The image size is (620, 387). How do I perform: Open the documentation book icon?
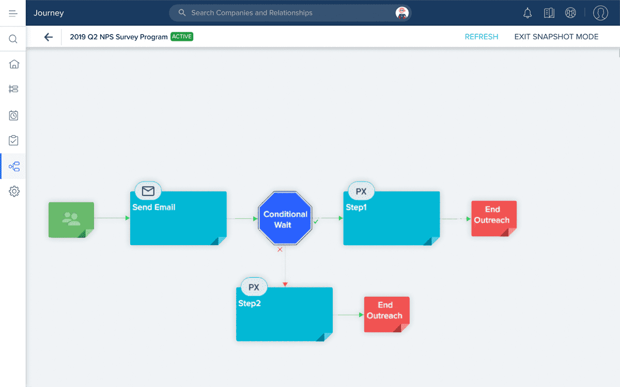click(x=549, y=13)
